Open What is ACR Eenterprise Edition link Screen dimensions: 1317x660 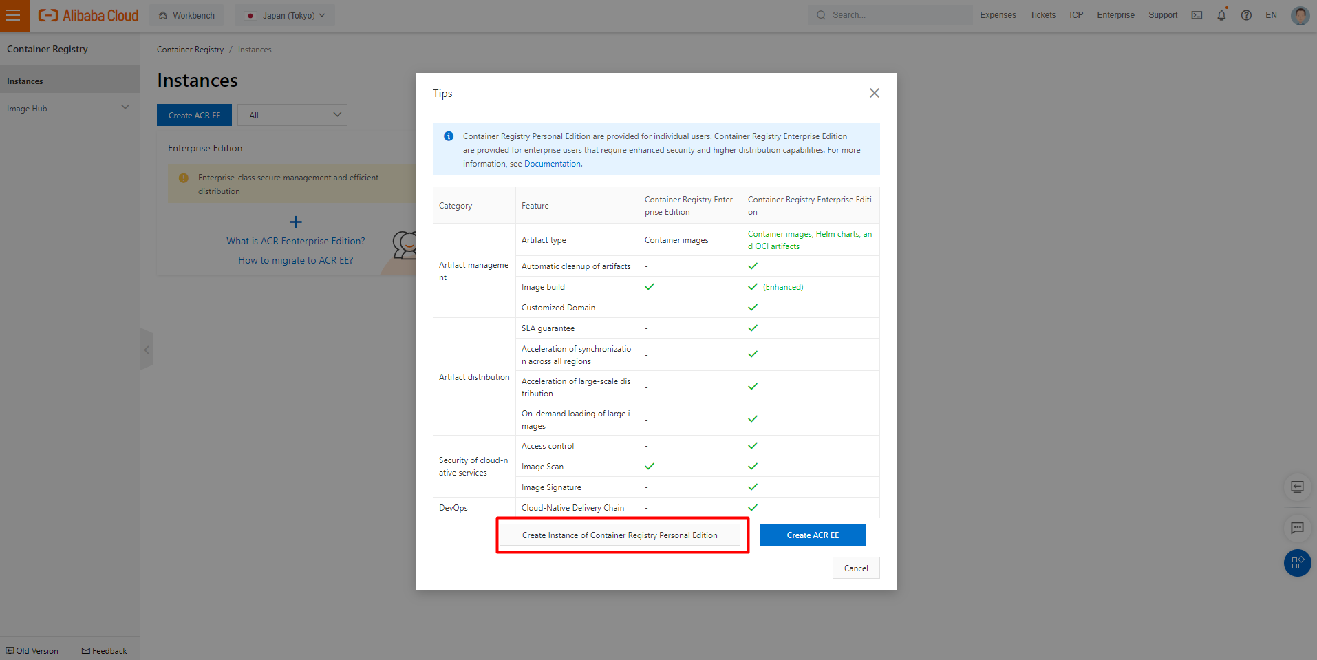(x=296, y=241)
